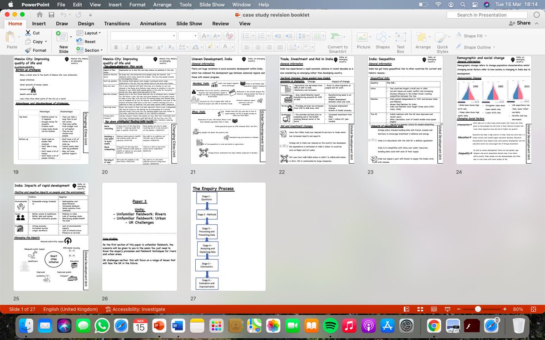Click Fit slide to window icon

534,309
